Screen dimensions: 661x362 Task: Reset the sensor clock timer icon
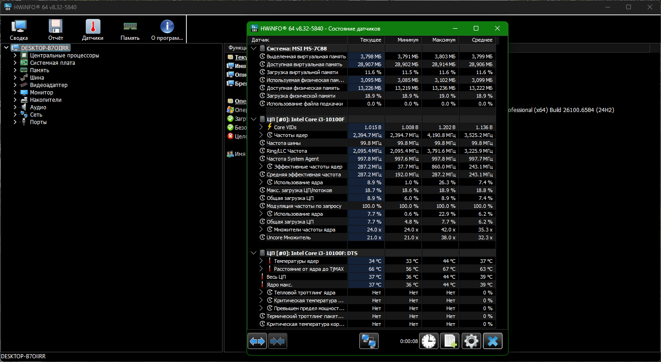point(428,341)
